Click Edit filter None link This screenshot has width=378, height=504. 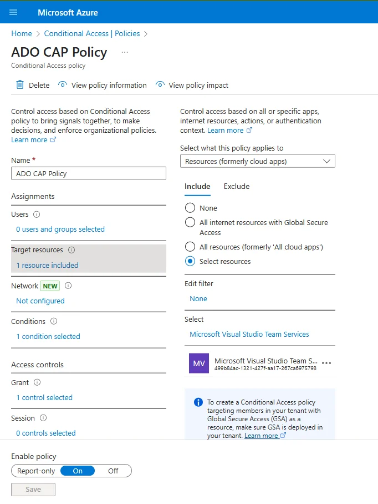click(x=198, y=298)
